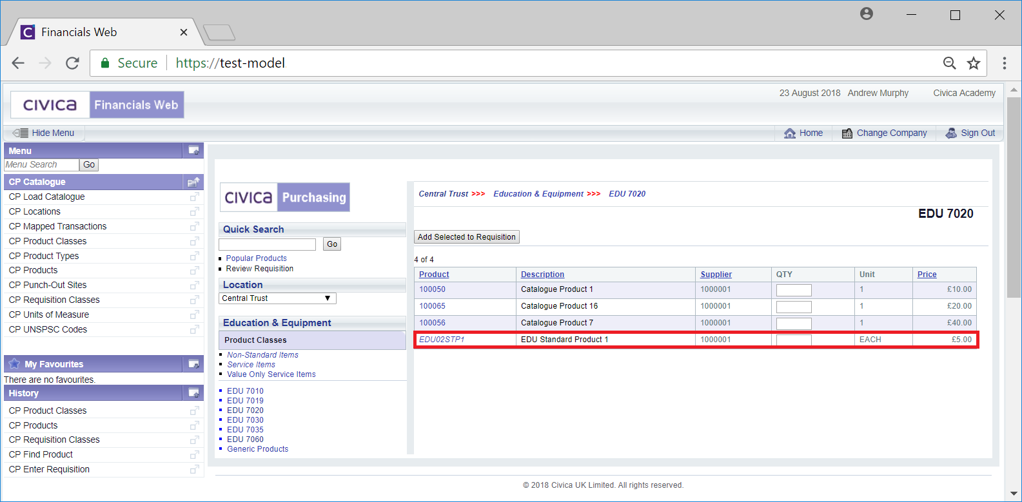Viewport: 1022px width, 502px height.
Task: Click the Sign Out user icon
Action: click(951, 133)
